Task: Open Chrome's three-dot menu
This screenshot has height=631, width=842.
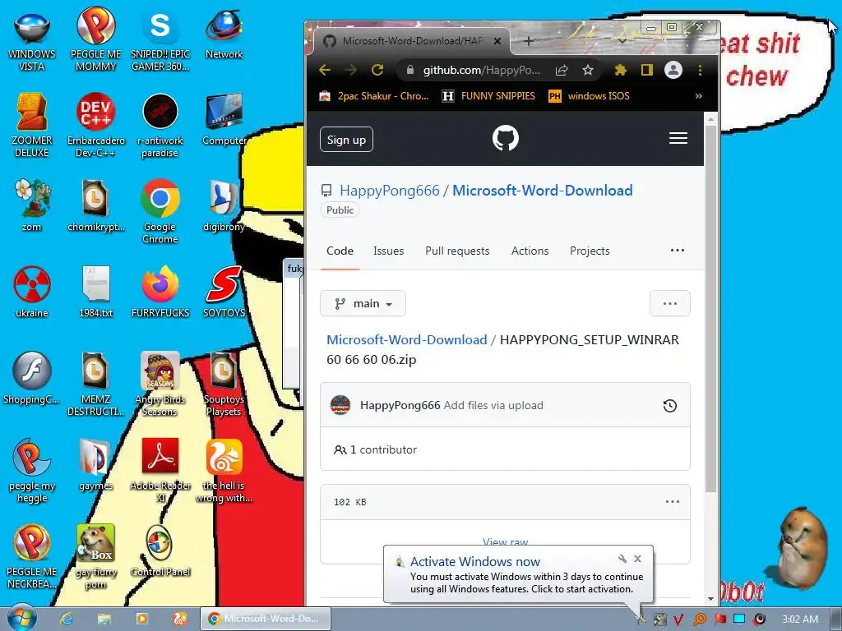Action: (700, 70)
